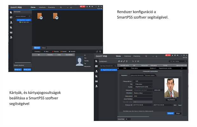Click blue confirm button in user dialog
197x127 pixels.
click(x=170, y=113)
